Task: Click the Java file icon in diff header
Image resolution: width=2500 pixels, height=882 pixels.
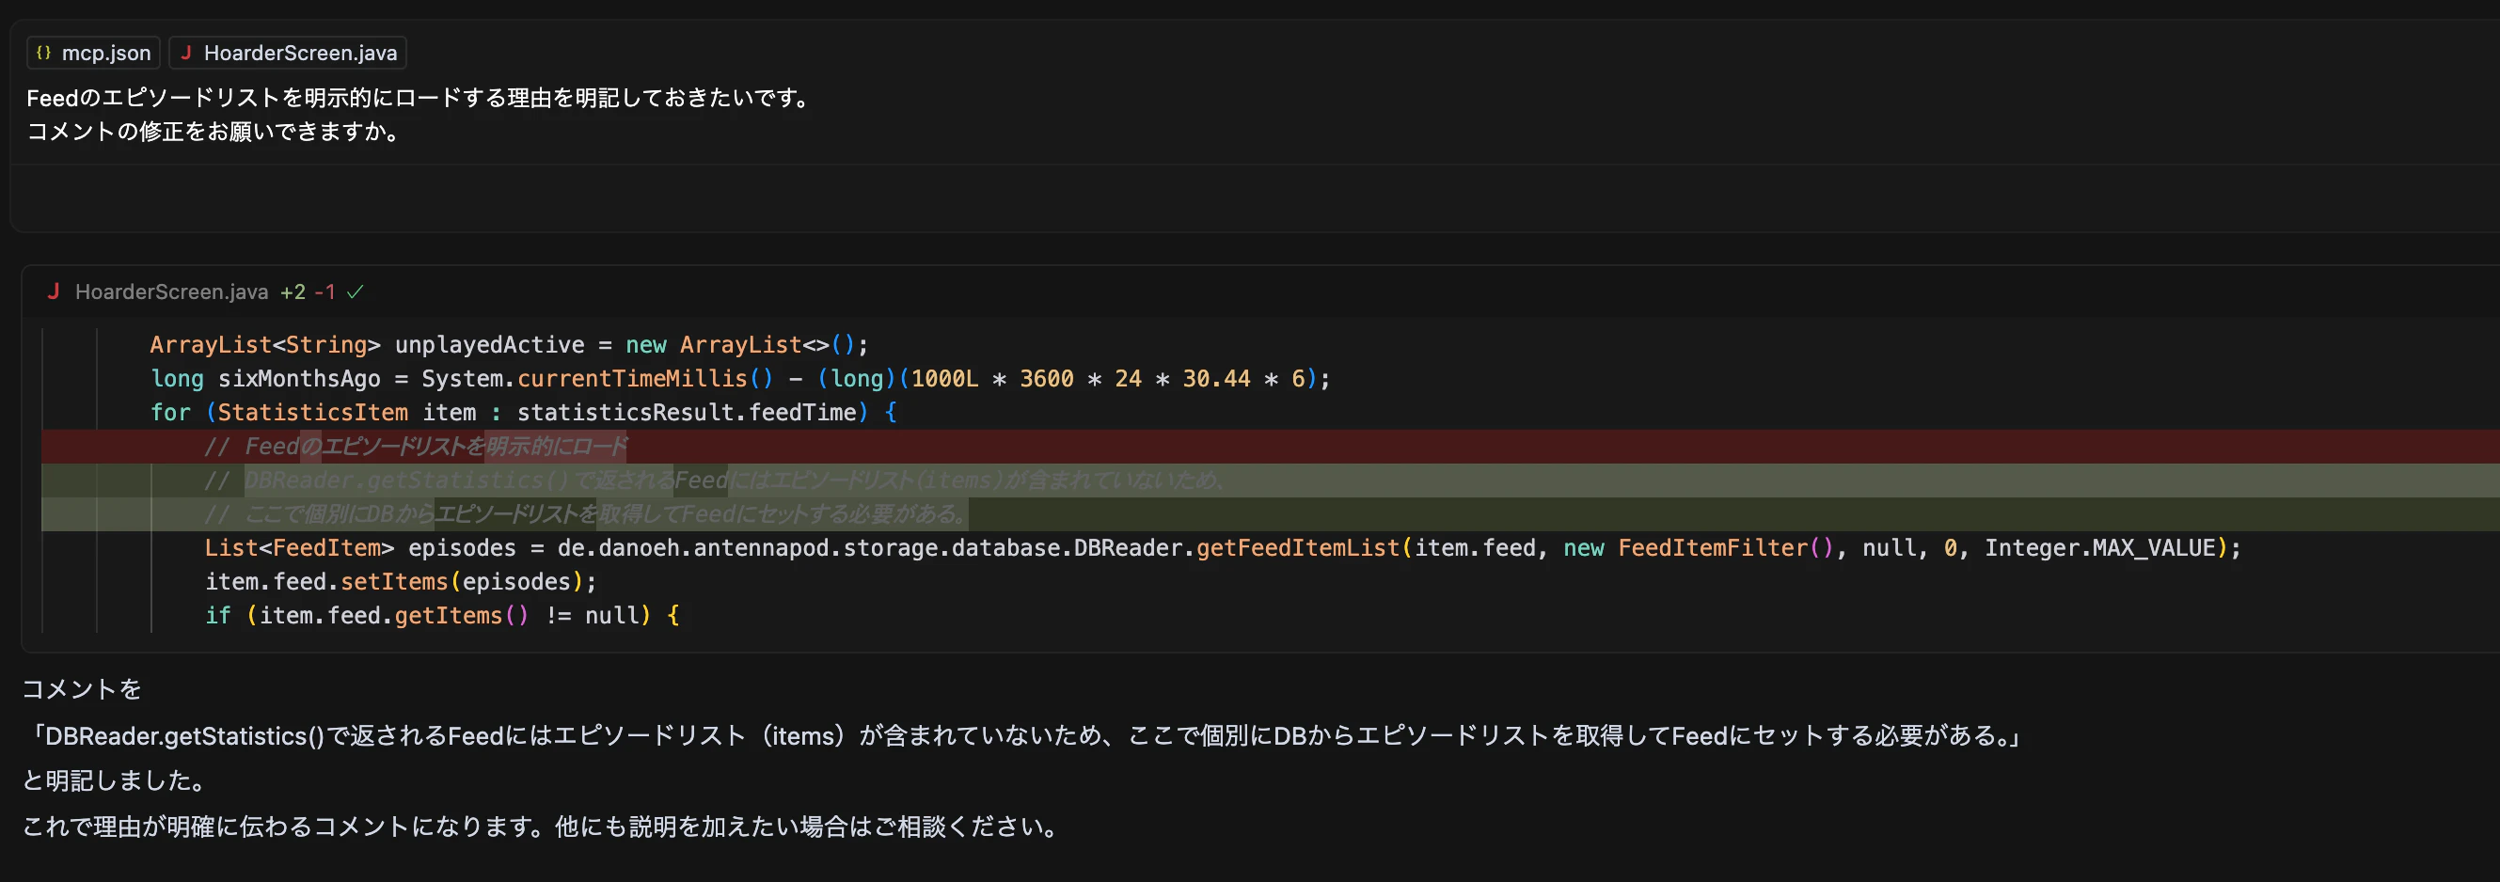Action: point(54,291)
